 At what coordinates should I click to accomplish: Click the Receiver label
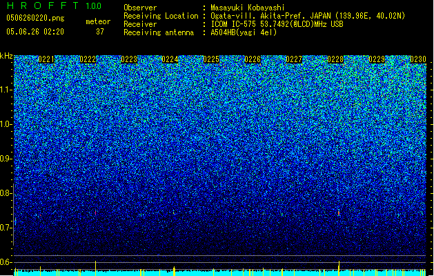click(x=140, y=24)
